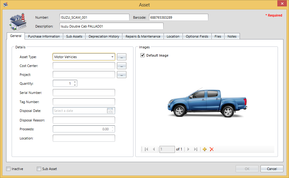Click the OK button
This screenshot has height=178, width=289.
(247, 169)
